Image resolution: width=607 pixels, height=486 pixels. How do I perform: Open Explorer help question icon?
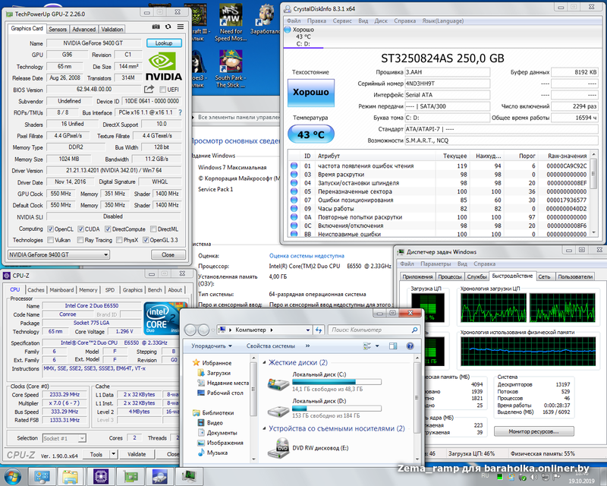[410, 346]
